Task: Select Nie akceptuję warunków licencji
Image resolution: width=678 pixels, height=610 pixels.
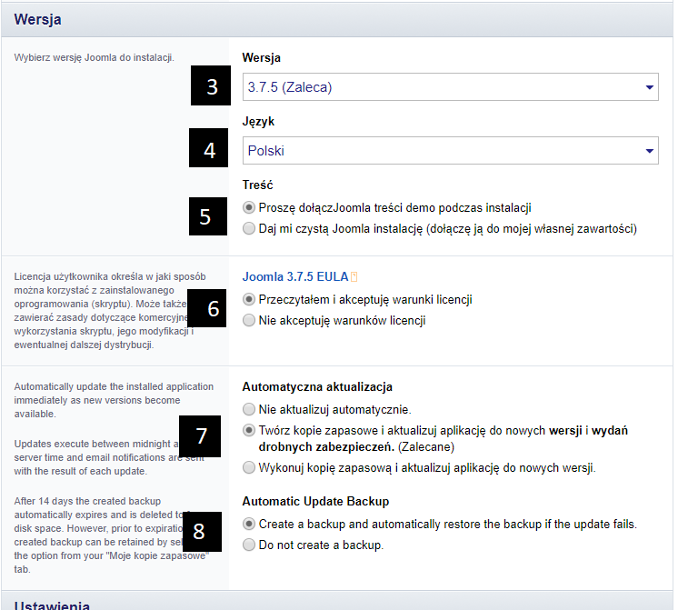Action: click(x=249, y=321)
